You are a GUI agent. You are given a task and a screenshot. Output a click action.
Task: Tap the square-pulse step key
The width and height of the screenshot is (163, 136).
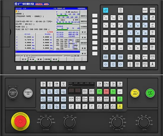coord(57,99)
